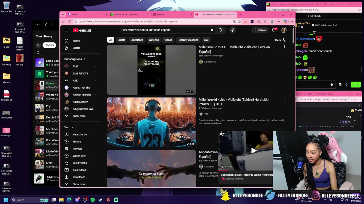364x204 pixels.
Task: Open Discord from the taskbar
Action: pyautogui.click(x=77, y=200)
